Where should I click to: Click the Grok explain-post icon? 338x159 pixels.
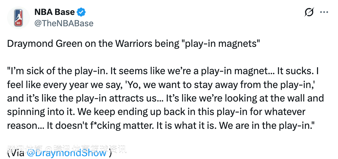(309, 12)
